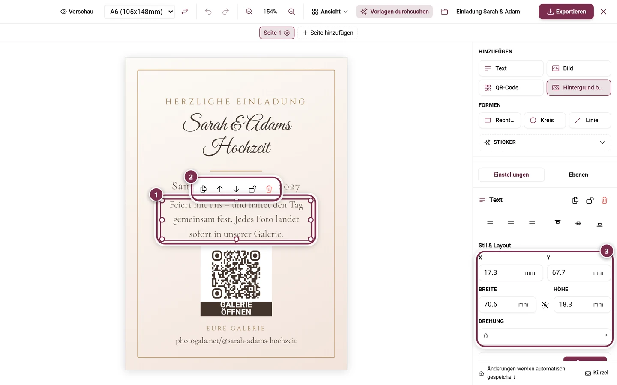Open the Vorschau preview

click(x=77, y=12)
